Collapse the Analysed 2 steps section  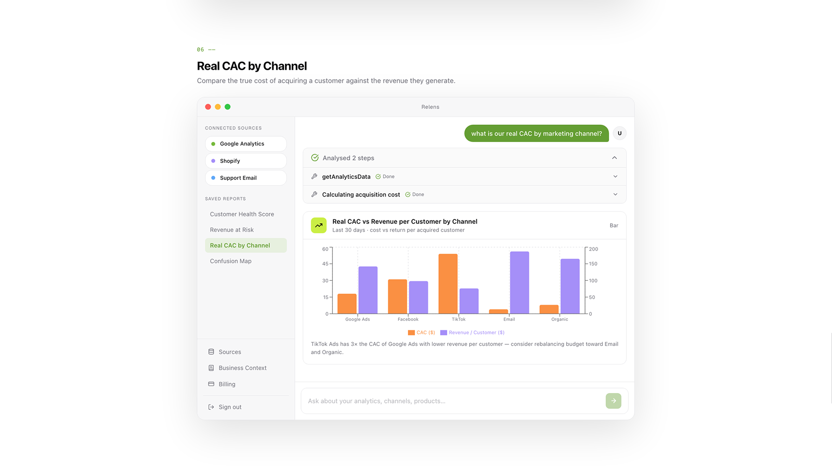[x=614, y=158]
